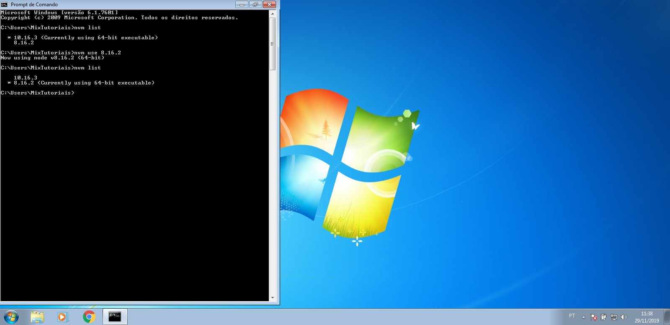
Task: Open Windows Explorer from the taskbar
Action: [37, 317]
